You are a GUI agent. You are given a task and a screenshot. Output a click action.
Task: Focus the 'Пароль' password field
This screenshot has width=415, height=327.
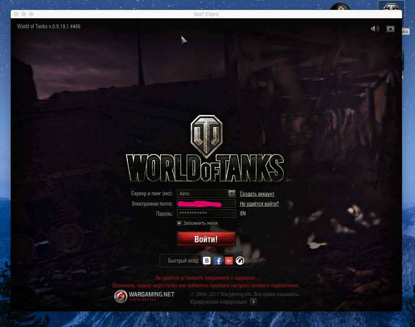206,213
